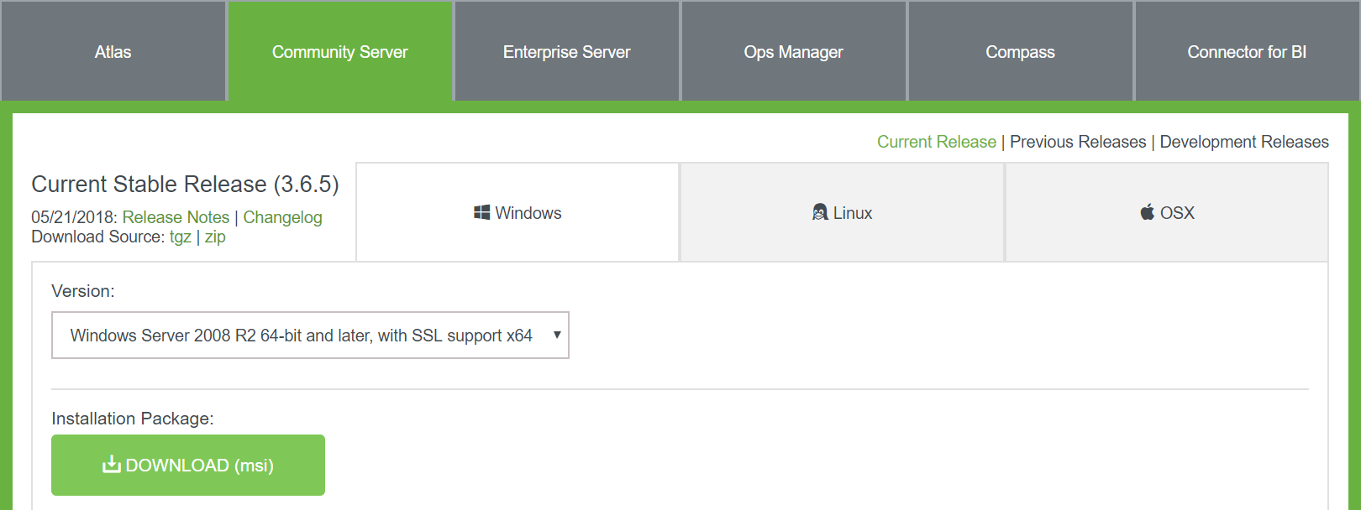Open the Previous Releases link
The width and height of the screenshot is (1361, 510).
pos(1078,142)
